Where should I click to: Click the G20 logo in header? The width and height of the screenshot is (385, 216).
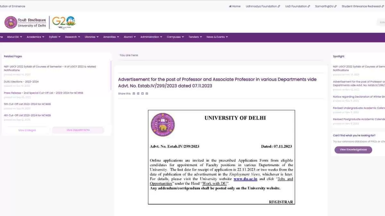[64, 22]
